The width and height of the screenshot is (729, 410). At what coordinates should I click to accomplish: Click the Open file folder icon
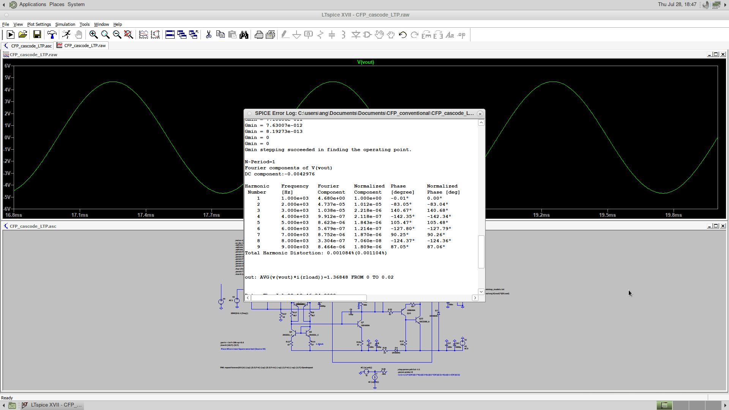(x=23, y=35)
